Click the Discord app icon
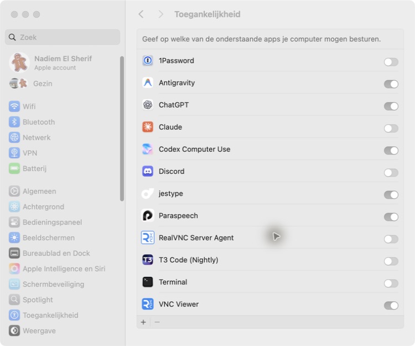Screen dimensions: 415x346 [x=148, y=171]
